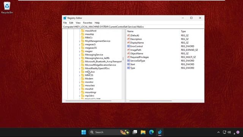Expand the megasas2i key

point(79,45)
